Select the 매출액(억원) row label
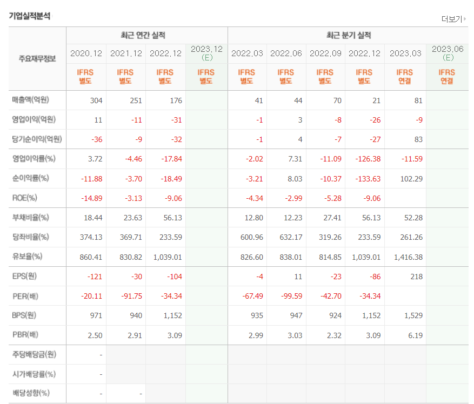Viewport: 474px width, 404px height. pyautogui.click(x=30, y=100)
